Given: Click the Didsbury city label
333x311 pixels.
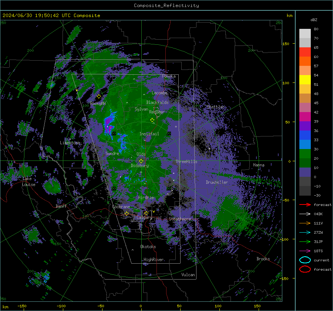Looking at the screenshot, I should pos(139,166).
